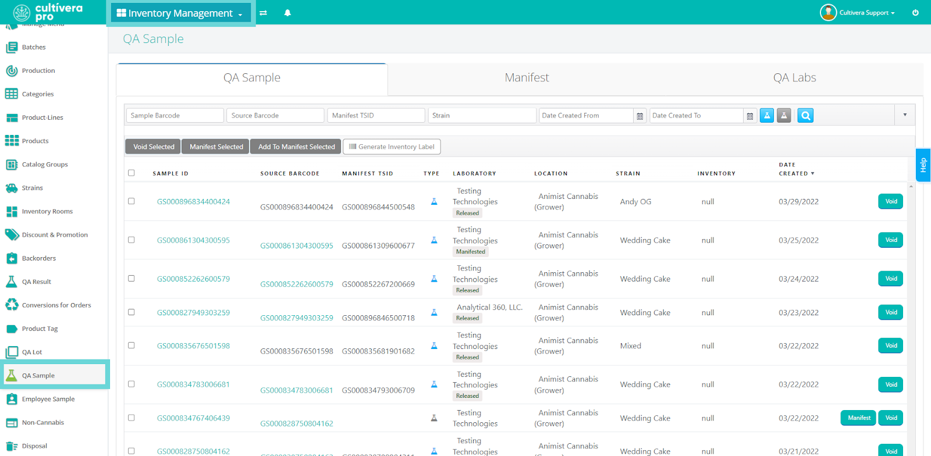Focus the Manifest TSID input field
Viewport: 931px width, 456px height.
(376, 116)
